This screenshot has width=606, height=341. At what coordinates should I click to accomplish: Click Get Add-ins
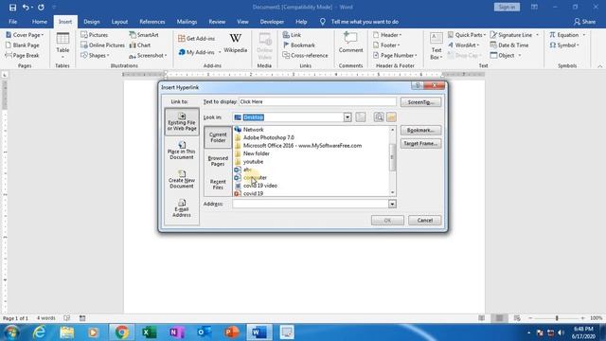pyautogui.click(x=196, y=39)
